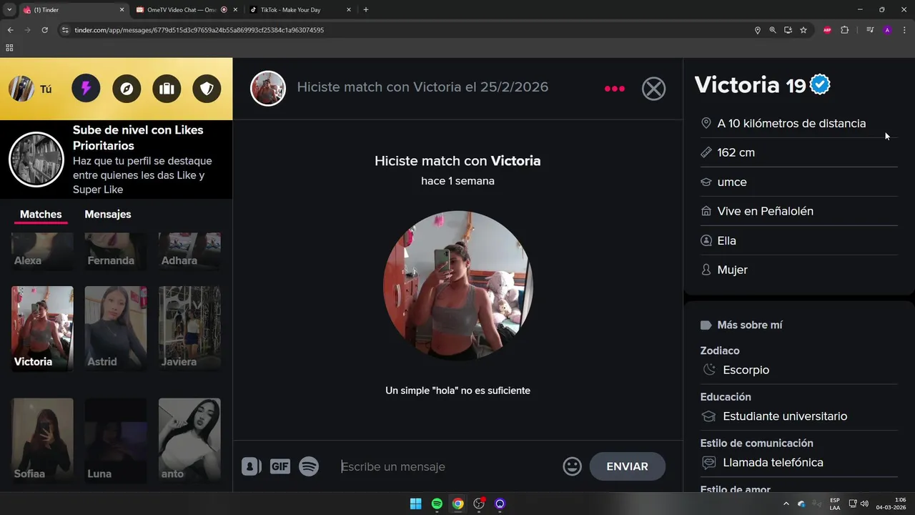Image resolution: width=915 pixels, height=515 pixels.
Task: Click Victoria's large circular match photo
Action: (x=458, y=285)
